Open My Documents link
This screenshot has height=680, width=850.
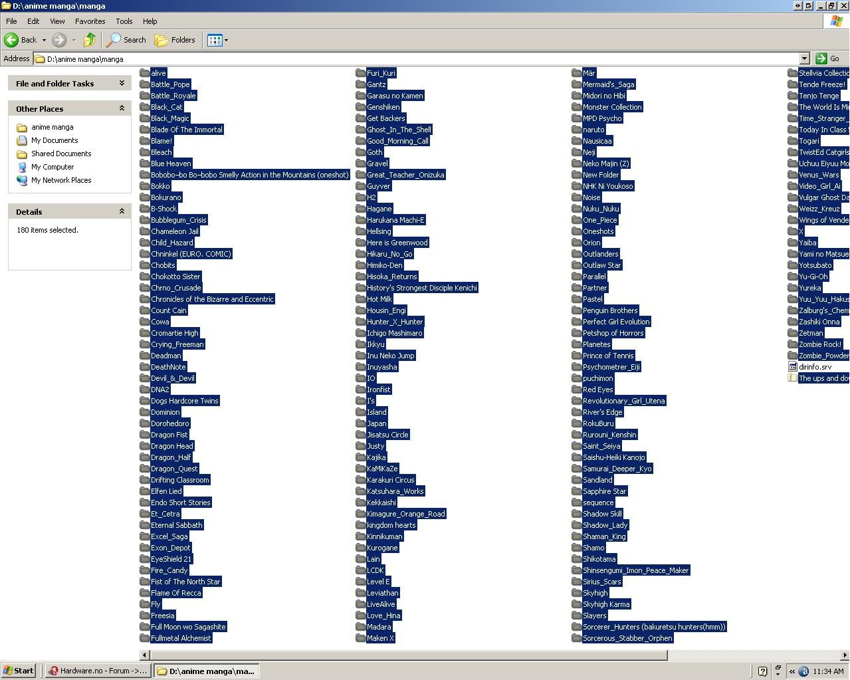pos(54,140)
